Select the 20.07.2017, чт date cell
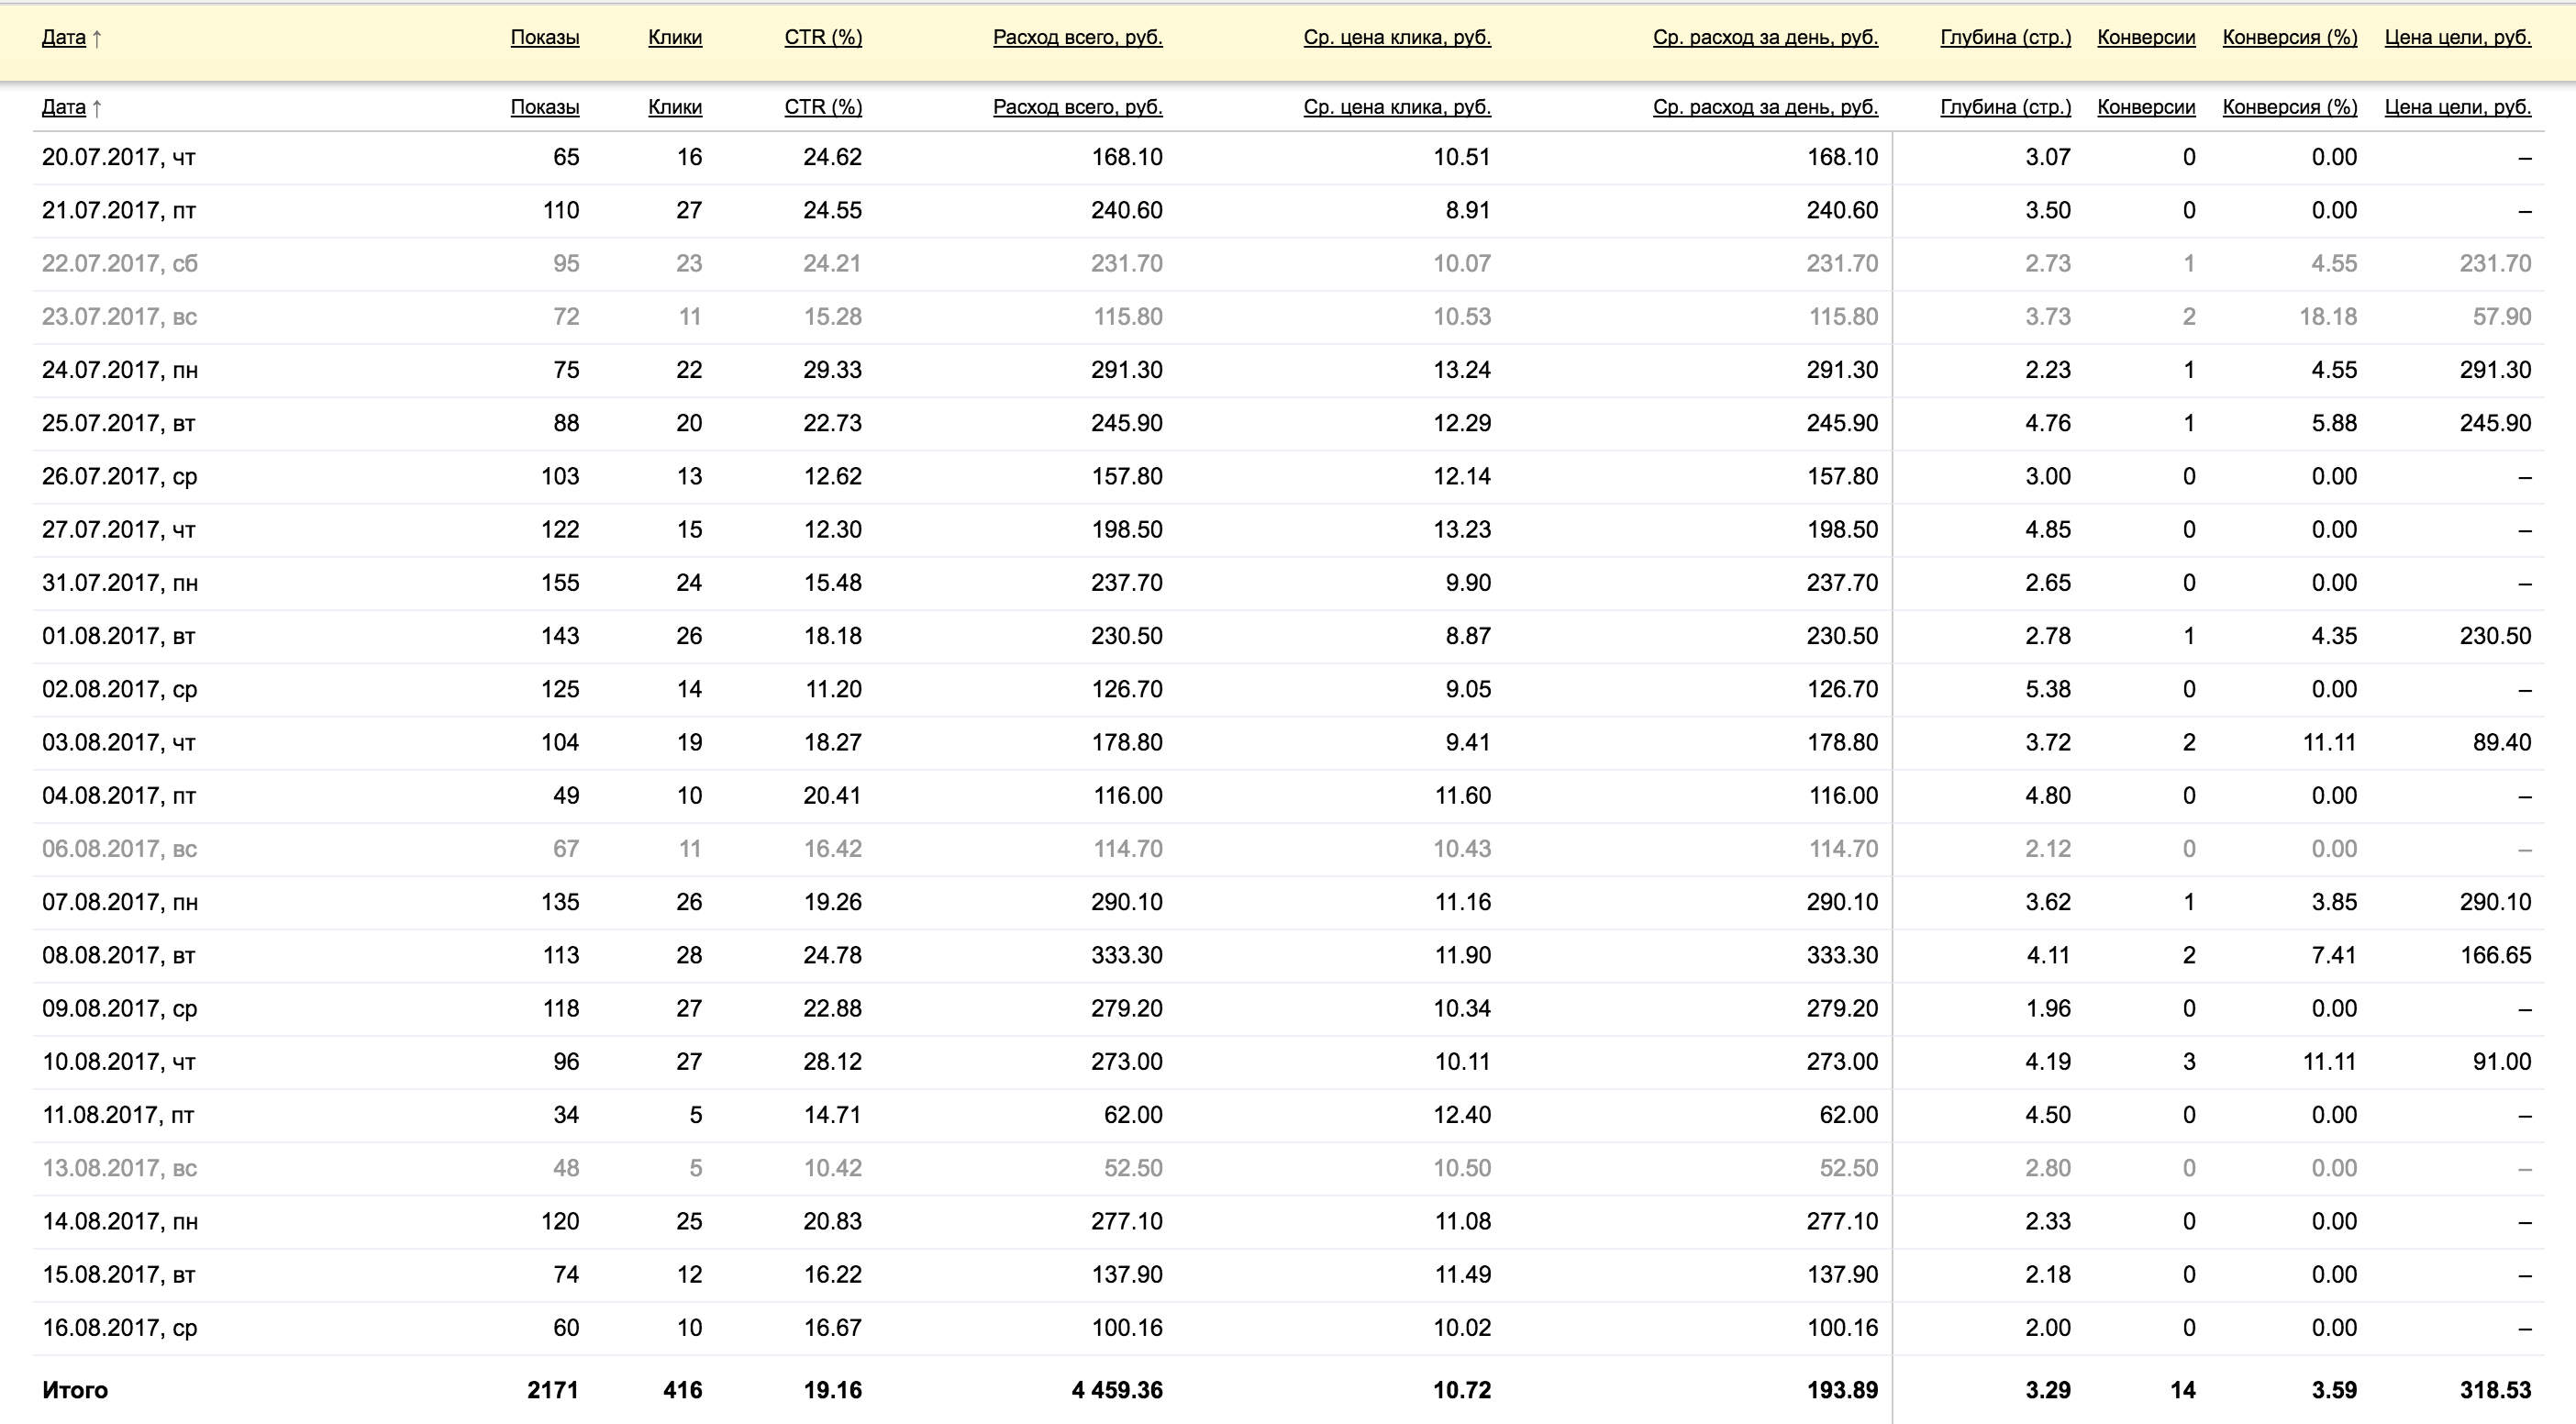 point(118,157)
